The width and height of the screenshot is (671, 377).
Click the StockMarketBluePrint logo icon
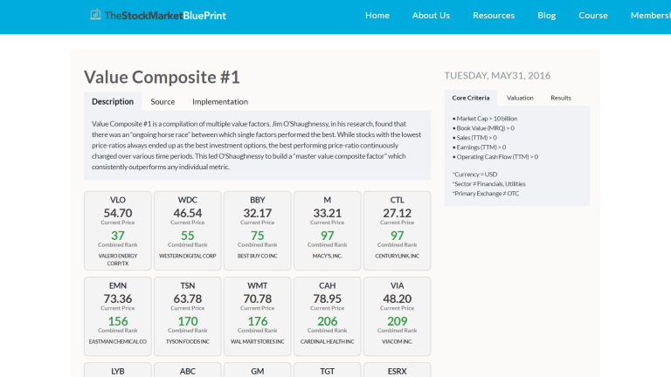95,15
